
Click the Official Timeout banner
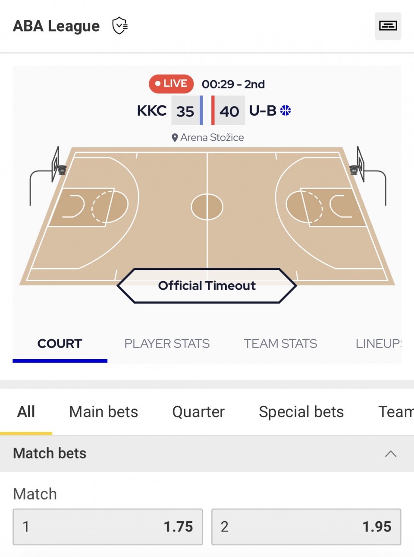coord(207,286)
